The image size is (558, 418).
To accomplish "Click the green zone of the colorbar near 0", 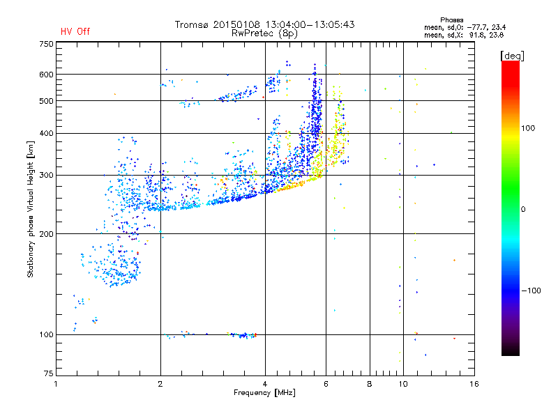I will [x=511, y=199].
